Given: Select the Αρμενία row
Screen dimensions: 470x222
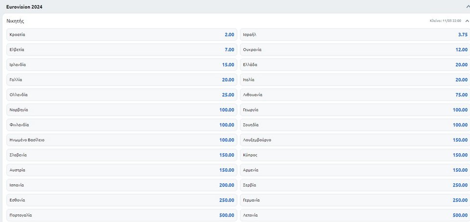Looking at the screenshot, I should 355,170.
